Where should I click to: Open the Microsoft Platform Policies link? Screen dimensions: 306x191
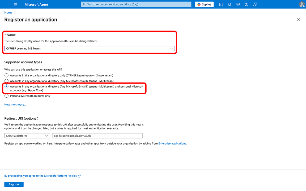42,176
